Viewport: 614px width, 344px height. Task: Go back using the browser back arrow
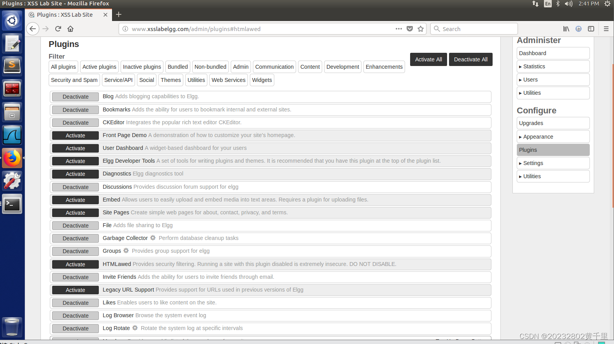(x=33, y=29)
